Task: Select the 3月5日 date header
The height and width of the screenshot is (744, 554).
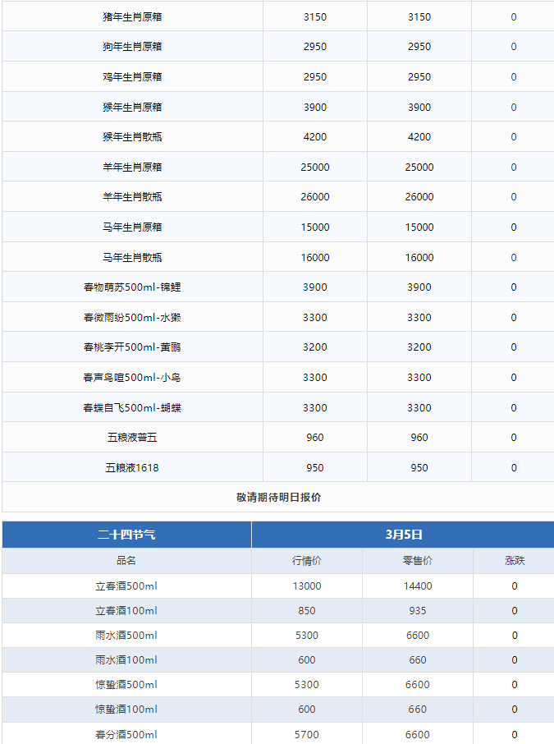Action: coord(403,535)
